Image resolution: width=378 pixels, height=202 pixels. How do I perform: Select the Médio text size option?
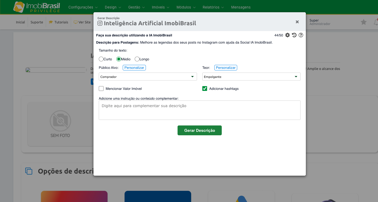pyautogui.click(x=119, y=59)
